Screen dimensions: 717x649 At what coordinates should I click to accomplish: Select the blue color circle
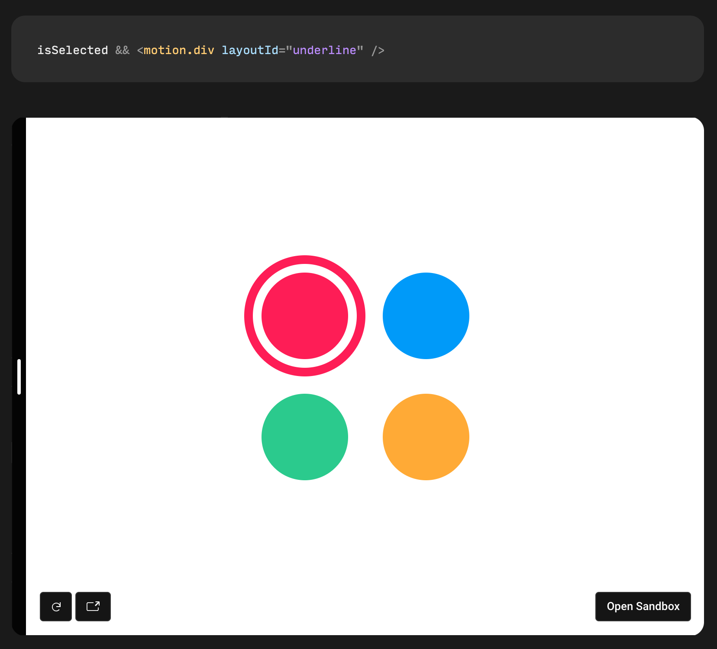tap(426, 316)
